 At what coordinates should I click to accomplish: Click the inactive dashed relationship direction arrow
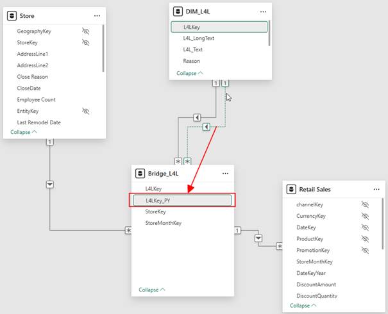click(x=206, y=127)
